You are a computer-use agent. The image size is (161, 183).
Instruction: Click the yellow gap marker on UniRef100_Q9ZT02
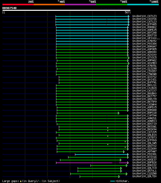point(125,147)
